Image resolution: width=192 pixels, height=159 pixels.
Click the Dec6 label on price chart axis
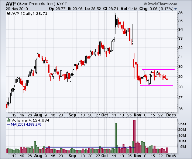coord(171,115)
